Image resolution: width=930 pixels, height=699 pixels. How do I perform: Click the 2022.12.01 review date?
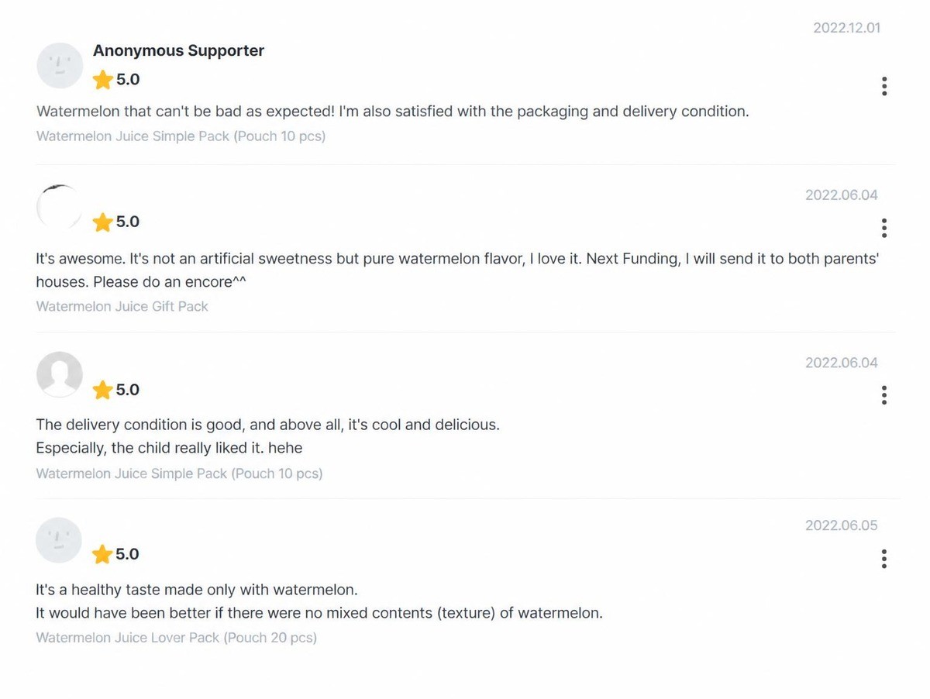(846, 28)
